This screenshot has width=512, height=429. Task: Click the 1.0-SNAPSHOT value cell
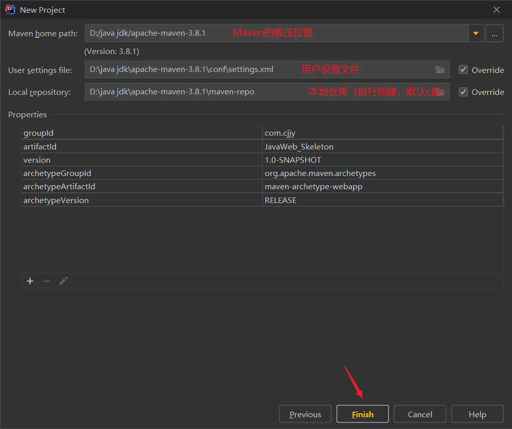[x=382, y=160]
